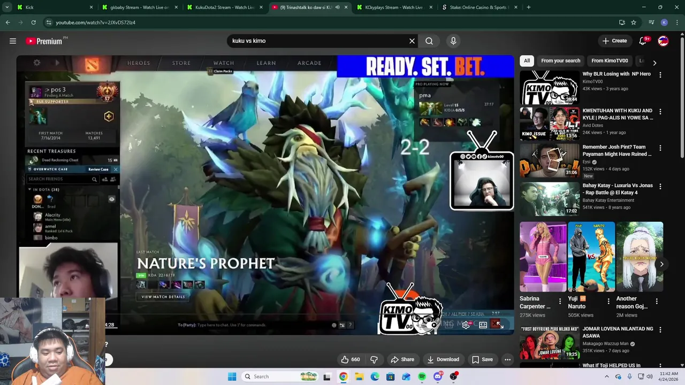Open a new browser tab
685x385 pixels.
coord(528,7)
